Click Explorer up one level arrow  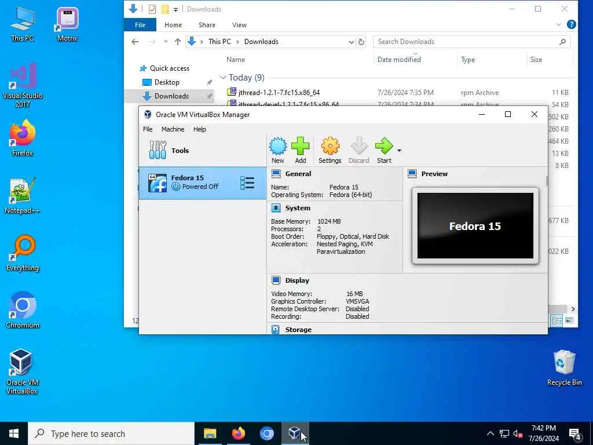point(177,42)
